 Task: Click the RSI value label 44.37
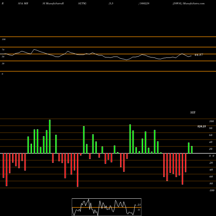(x=199, y=55)
